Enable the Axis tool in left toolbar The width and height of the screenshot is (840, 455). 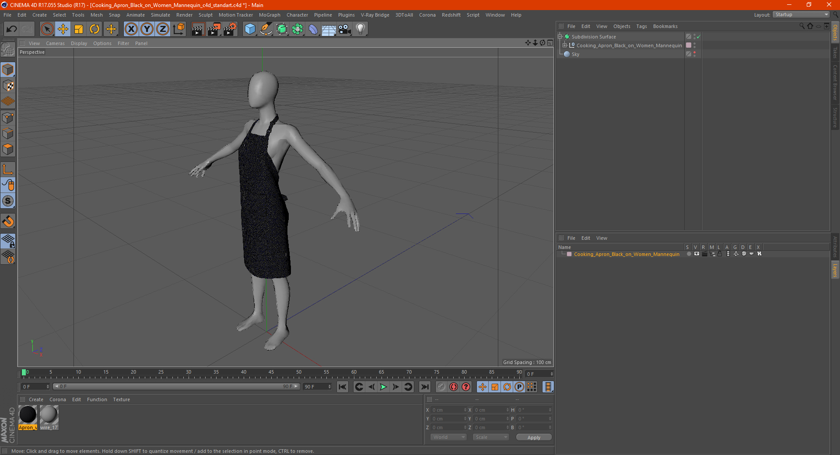tap(8, 169)
